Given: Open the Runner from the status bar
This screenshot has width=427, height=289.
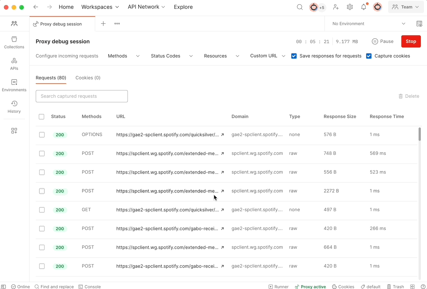Looking at the screenshot, I should [278, 286].
